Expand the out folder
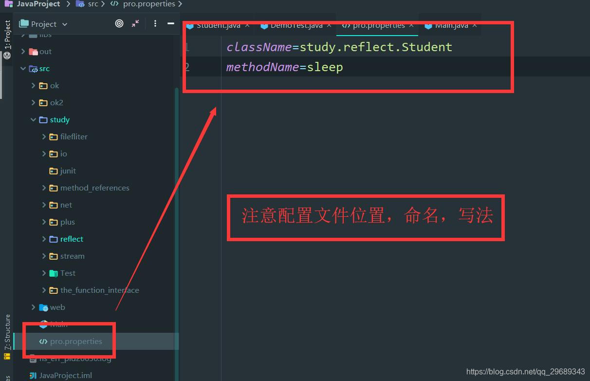The height and width of the screenshot is (381, 590). [x=23, y=51]
